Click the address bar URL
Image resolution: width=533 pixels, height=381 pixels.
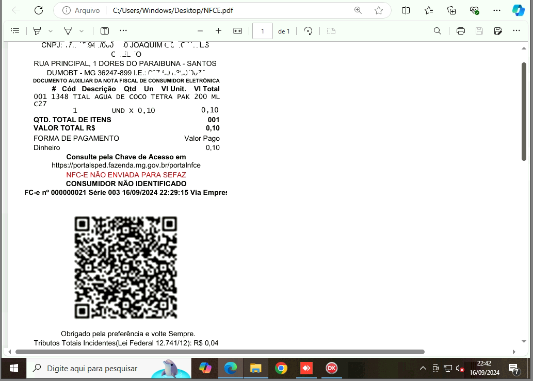coord(173,10)
